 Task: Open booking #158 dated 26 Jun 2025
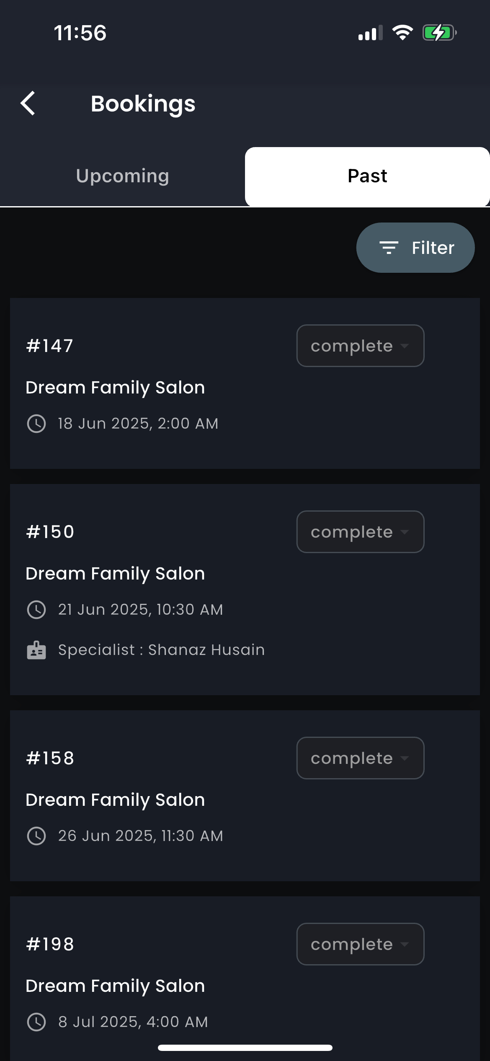tap(245, 796)
